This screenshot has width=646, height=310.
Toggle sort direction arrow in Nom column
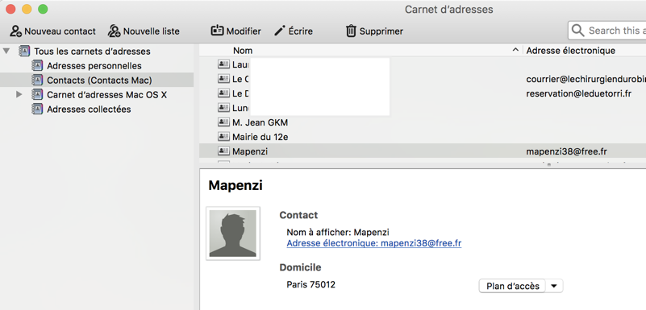click(515, 50)
